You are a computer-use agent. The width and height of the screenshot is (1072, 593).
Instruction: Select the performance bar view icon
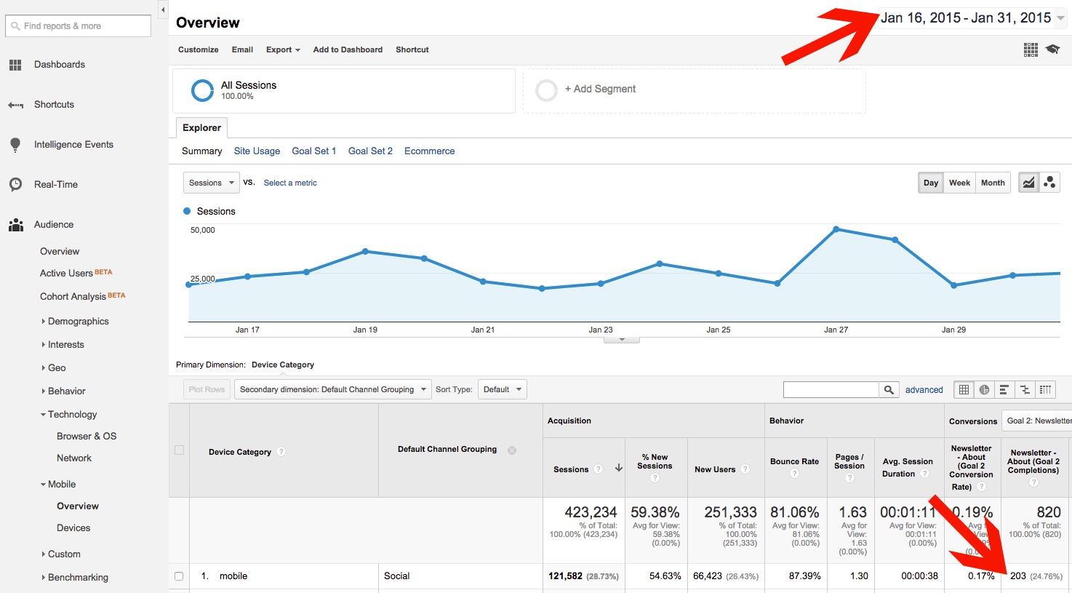click(1004, 390)
